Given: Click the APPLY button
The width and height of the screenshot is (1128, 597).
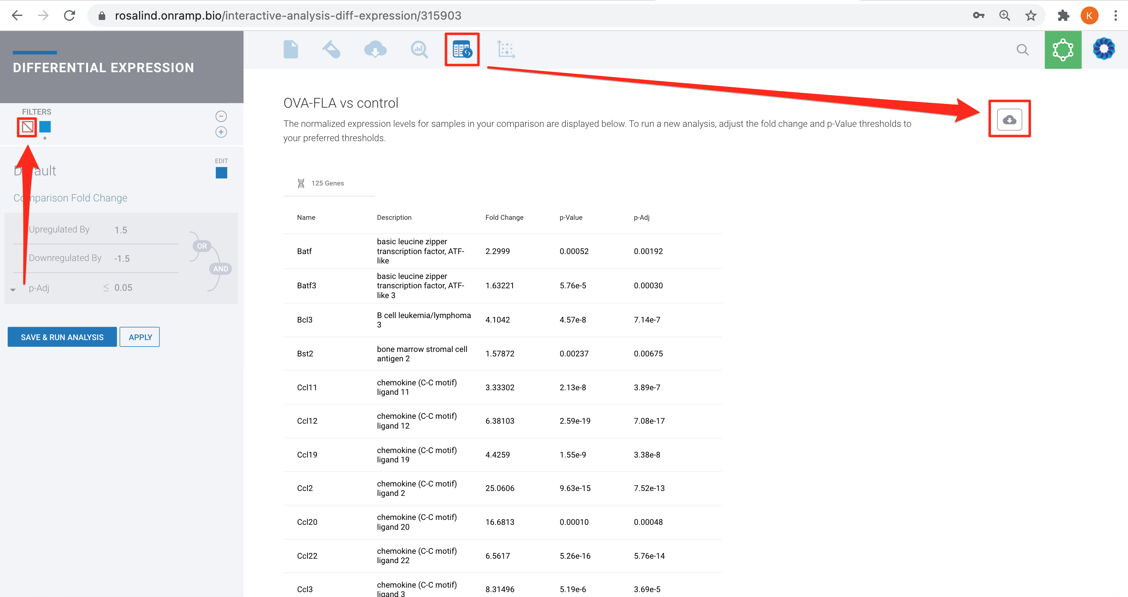Looking at the screenshot, I should pyautogui.click(x=140, y=337).
